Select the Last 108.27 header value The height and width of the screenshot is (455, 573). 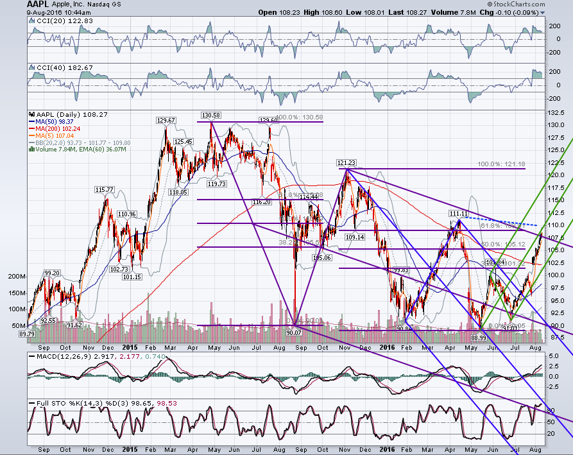(x=408, y=12)
